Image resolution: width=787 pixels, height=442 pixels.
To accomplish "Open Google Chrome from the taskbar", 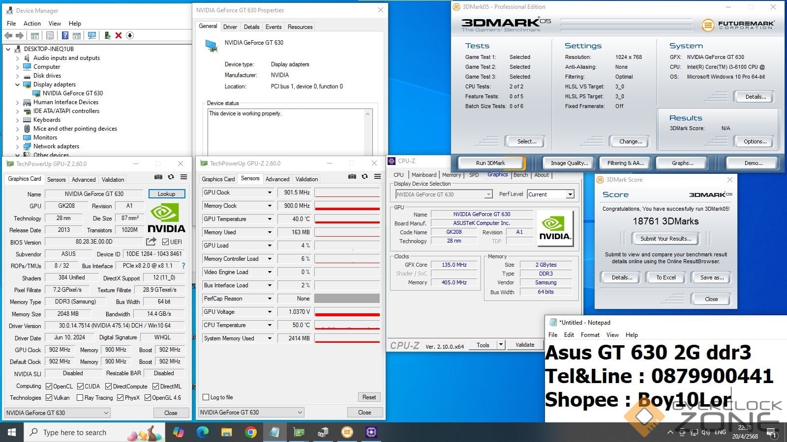I will click(x=251, y=432).
